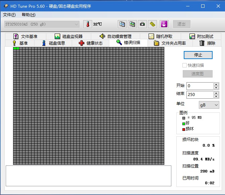Click the camera save screenshot icon
The width and height of the screenshot is (225, 195).
[x=143, y=24]
